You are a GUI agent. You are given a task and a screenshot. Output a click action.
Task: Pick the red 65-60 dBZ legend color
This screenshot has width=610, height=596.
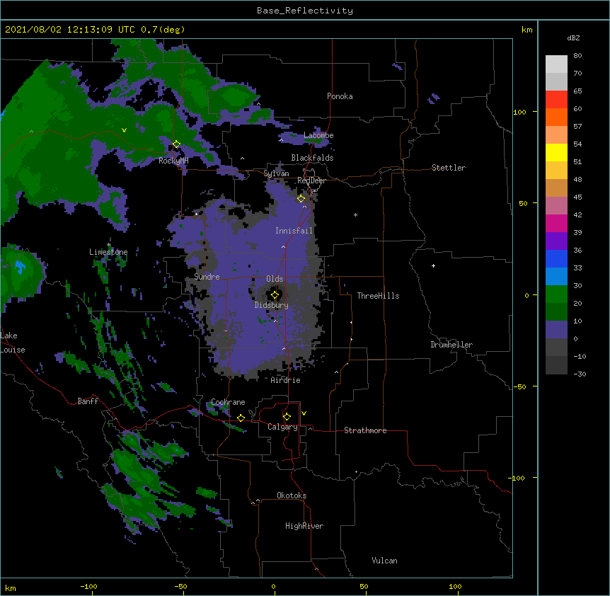coord(556,100)
